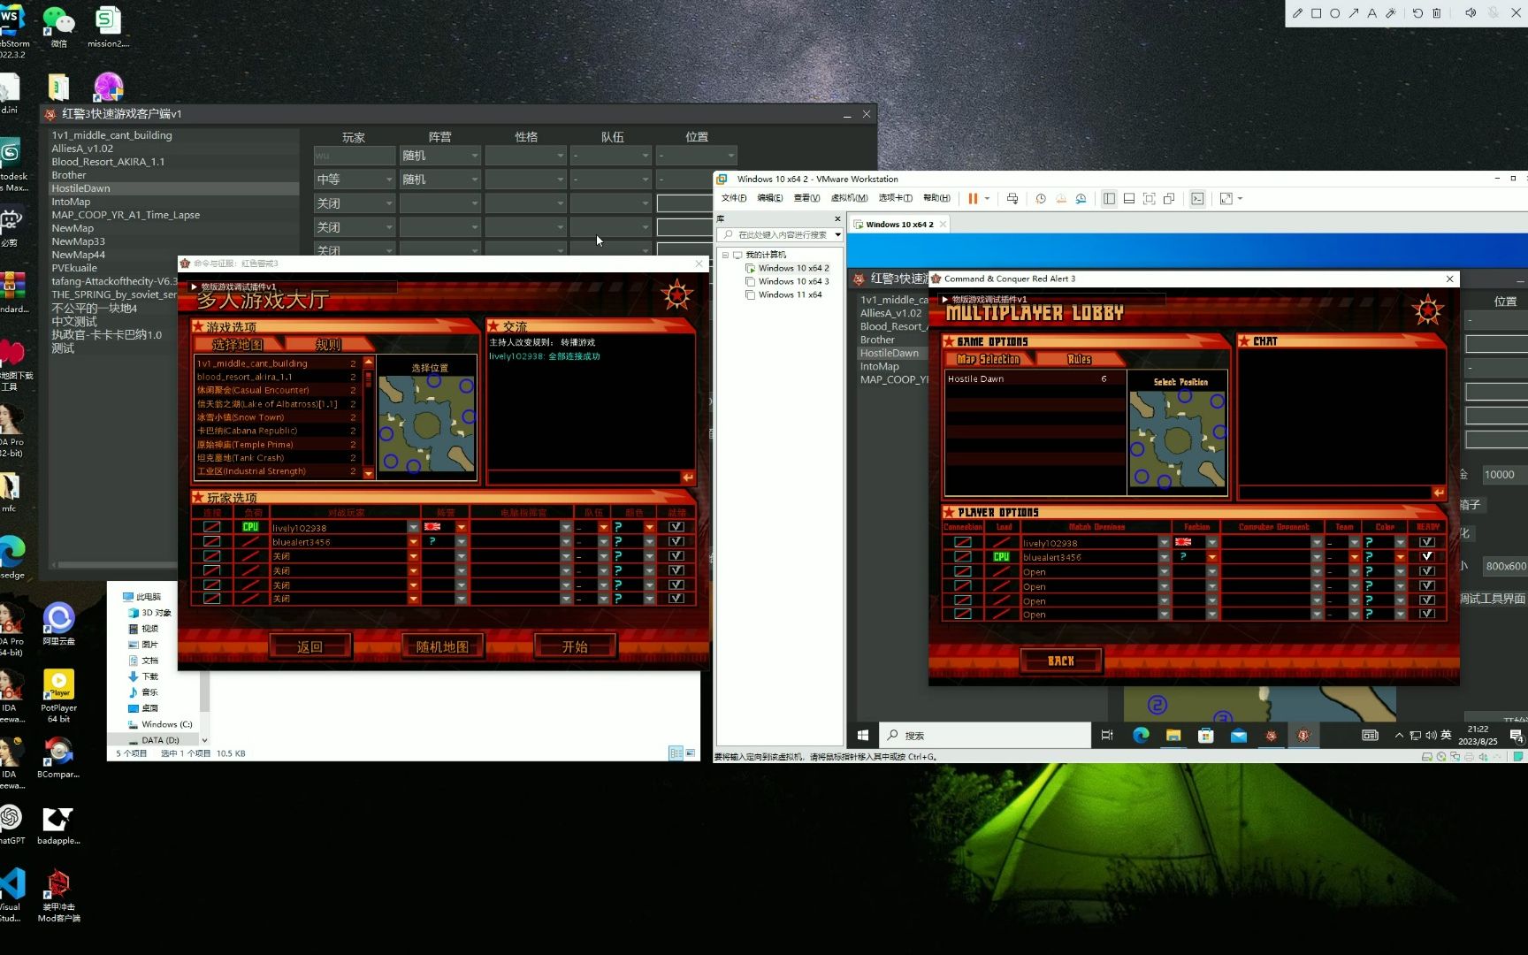The image size is (1528, 955).
Task: Open dropdown next to VMware pause button
Action: [x=987, y=199]
